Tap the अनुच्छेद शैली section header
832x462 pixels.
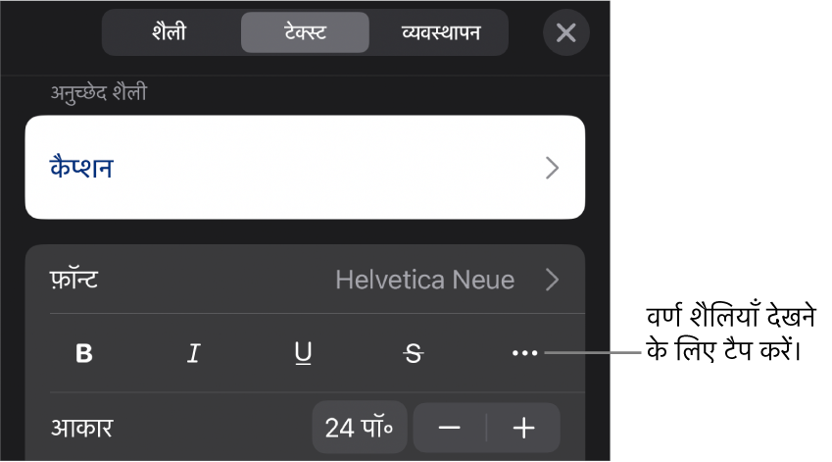(x=99, y=93)
